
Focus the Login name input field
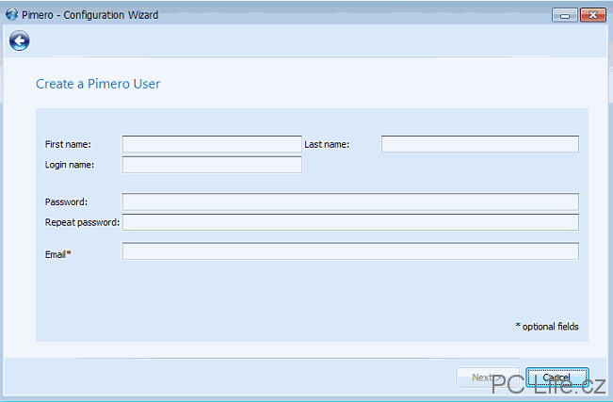coord(212,165)
